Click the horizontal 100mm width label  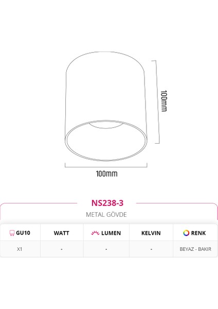click(x=106, y=174)
